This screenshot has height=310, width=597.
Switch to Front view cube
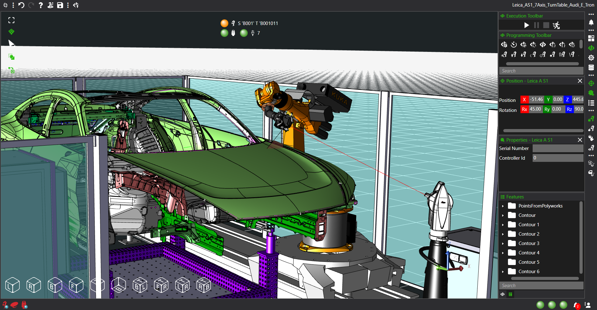coord(76,285)
